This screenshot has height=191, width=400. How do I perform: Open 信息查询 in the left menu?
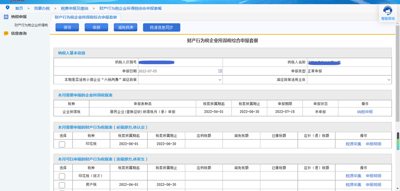[x=19, y=33]
